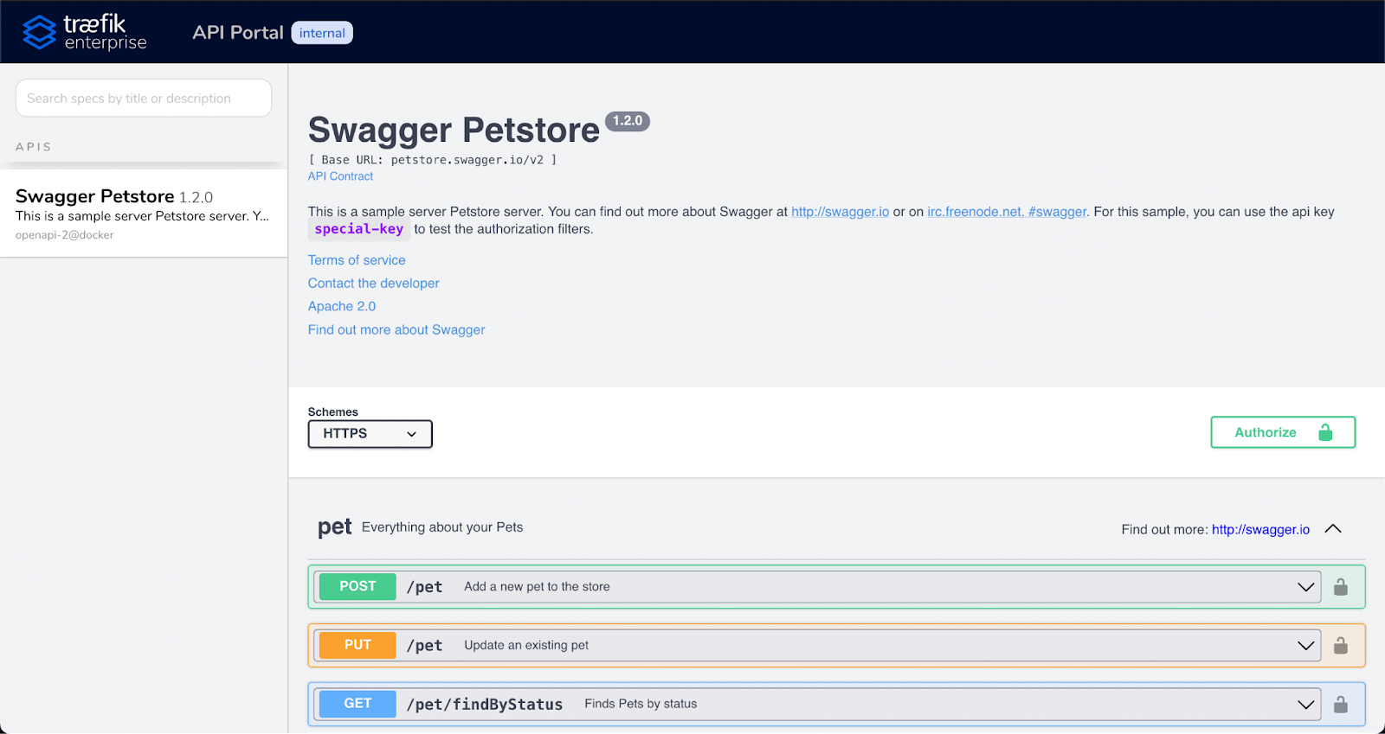
Task: Click the 1.2.0 version badge
Action: [x=628, y=121]
